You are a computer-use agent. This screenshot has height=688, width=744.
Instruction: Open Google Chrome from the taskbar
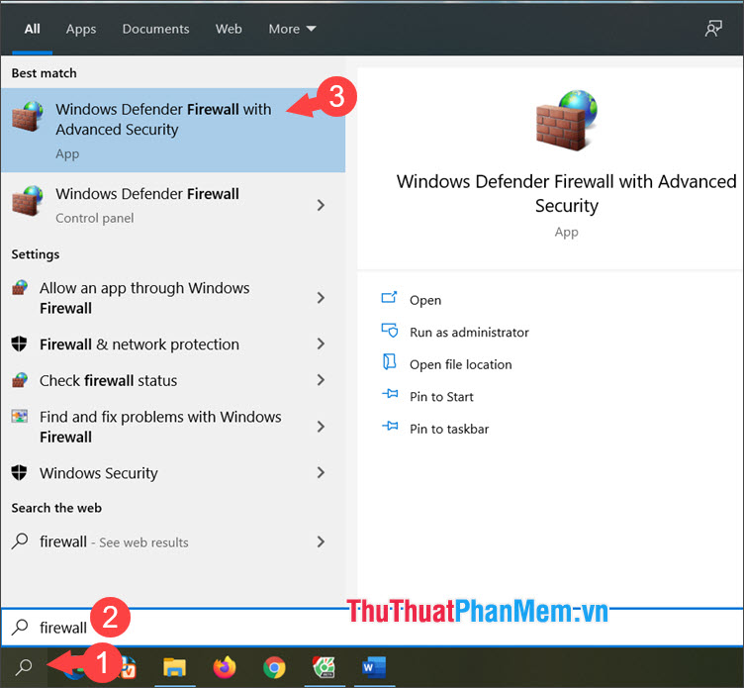click(x=274, y=667)
